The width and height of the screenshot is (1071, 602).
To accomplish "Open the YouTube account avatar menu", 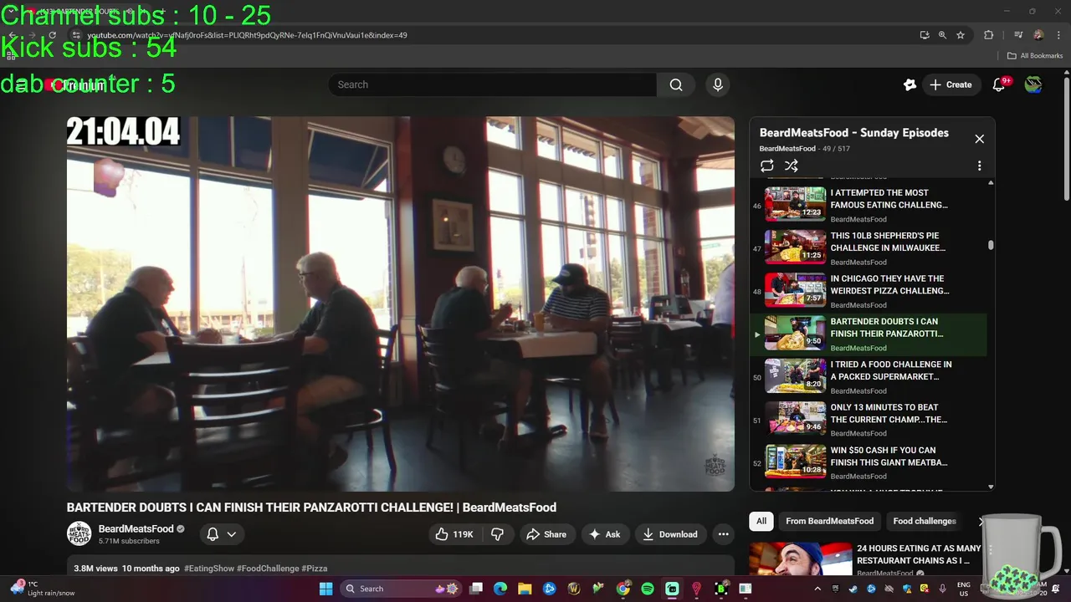I will 1033,84.
